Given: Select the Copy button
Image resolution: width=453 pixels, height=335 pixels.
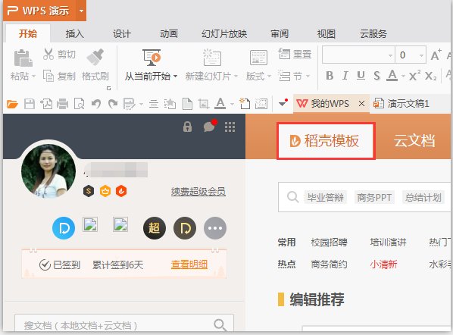Looking at the screenshot, I should [x=59, y=77].
